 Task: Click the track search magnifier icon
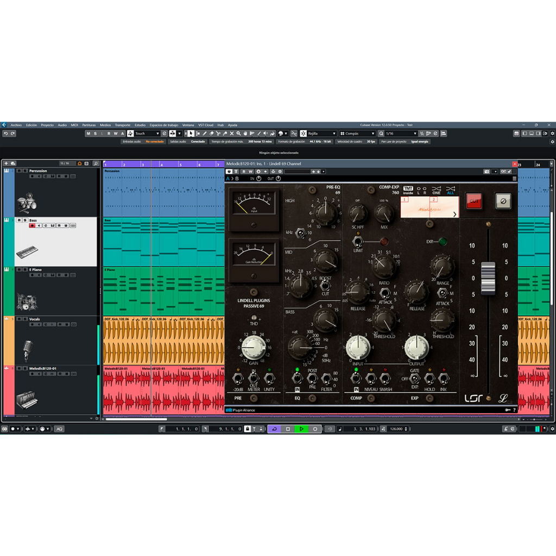[96, 163]
